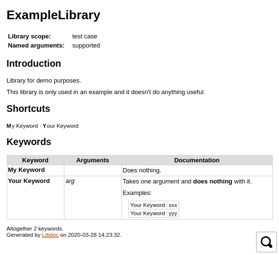The height and width of the screenshot is (255, 279).
Task: Click the generation timestamp 2020-03-28 14:23:32
Action: [94, 235]
